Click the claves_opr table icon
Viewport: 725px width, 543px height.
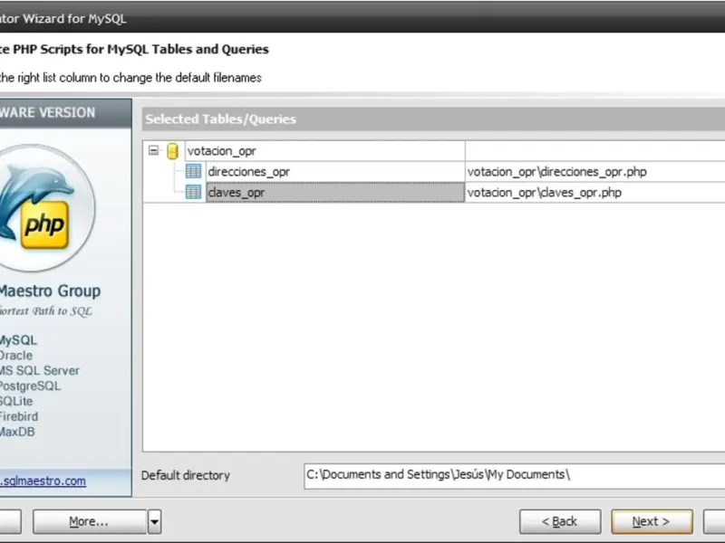click(193, 192)
